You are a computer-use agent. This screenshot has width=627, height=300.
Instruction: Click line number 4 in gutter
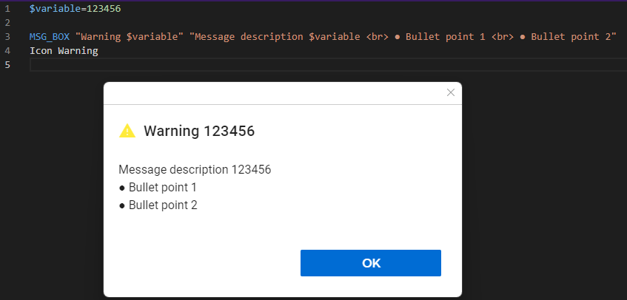pos(7,51)
